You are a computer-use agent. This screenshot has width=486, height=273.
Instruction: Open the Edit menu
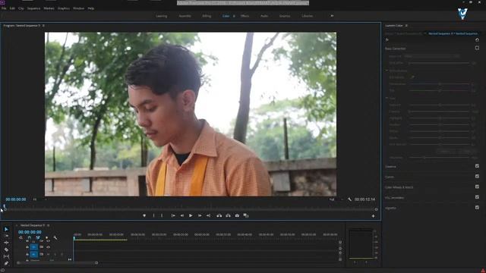[12, 8]
